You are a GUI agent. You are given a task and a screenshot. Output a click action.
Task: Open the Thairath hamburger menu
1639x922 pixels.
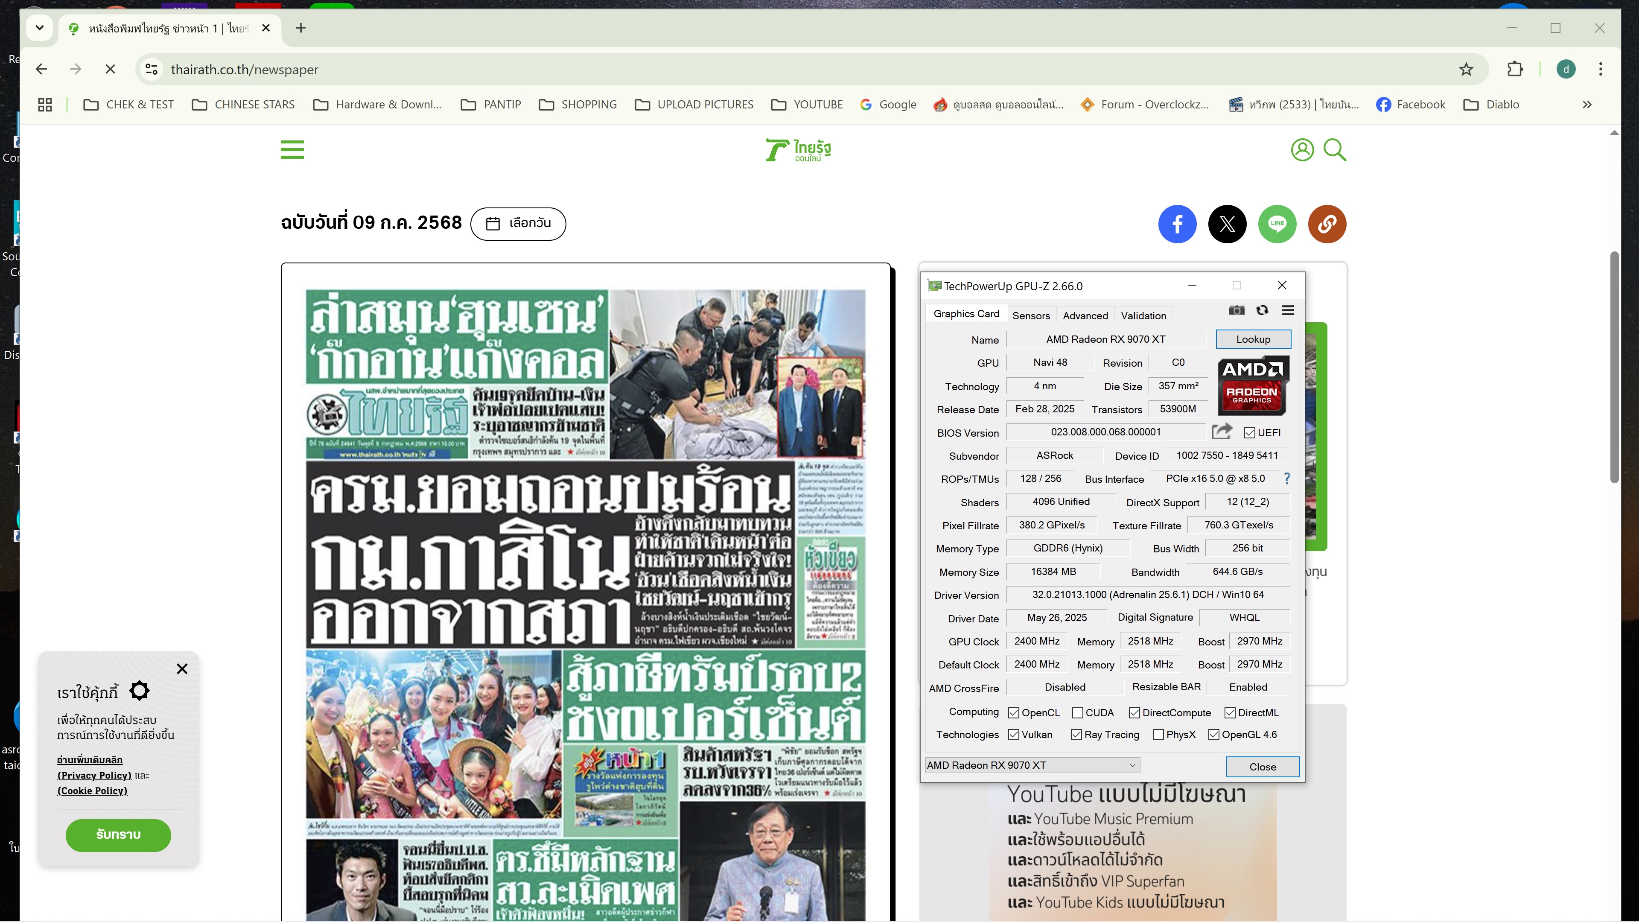[x=292, y=150]
